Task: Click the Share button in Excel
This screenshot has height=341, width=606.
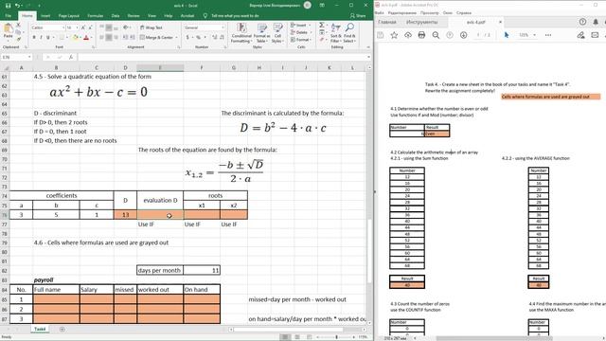Action: coord(358,16)
